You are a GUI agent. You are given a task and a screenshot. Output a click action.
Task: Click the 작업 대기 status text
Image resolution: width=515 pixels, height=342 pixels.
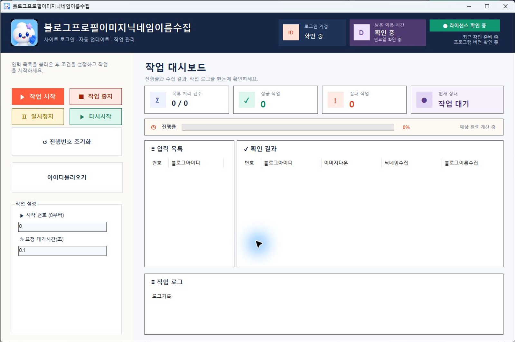point(453,104)
